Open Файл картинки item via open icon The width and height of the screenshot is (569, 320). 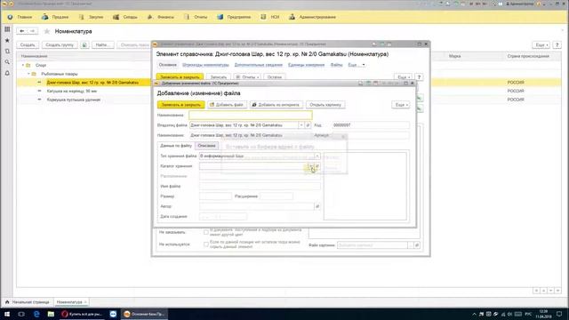(417, 245)
